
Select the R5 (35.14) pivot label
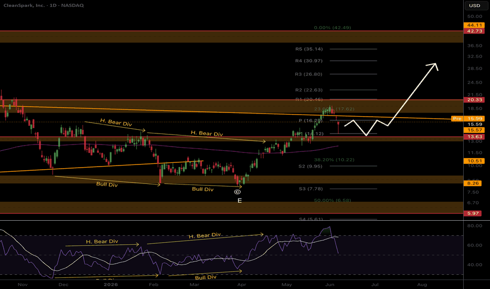(309, 49)
